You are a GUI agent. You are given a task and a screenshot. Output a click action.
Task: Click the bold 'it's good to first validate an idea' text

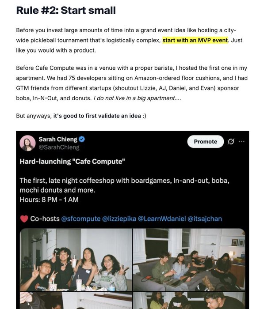pyautogui.click(x=97, y=116)
